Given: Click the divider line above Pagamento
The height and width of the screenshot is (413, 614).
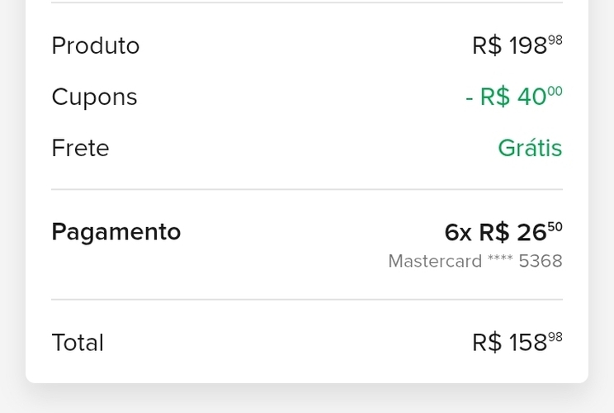Looking at the screenshot, I should [x=307, y=189].
